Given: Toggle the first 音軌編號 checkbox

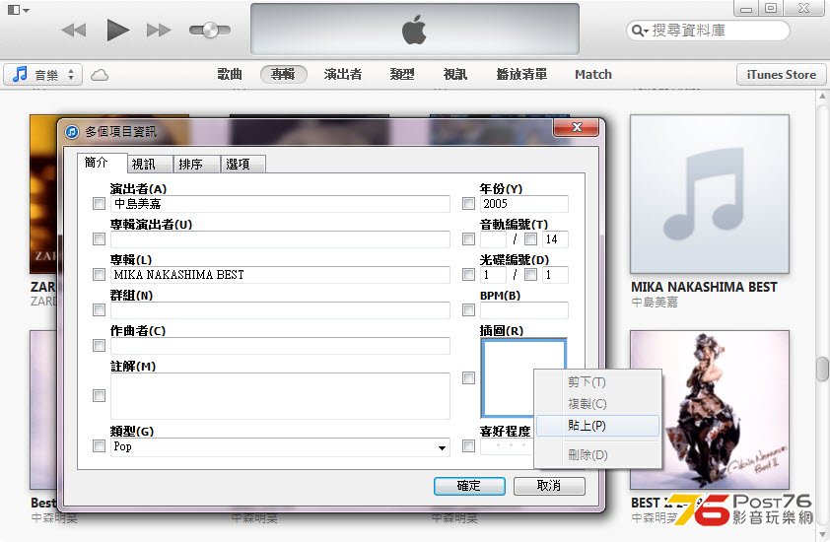Looking at the screenshot, I should click(x=468, y=239).
